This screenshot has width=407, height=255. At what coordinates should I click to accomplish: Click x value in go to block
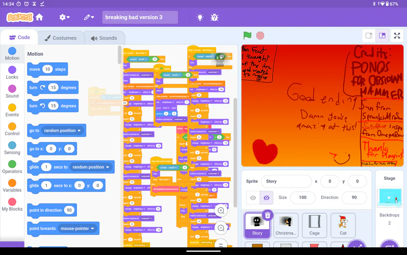[51, 149]
